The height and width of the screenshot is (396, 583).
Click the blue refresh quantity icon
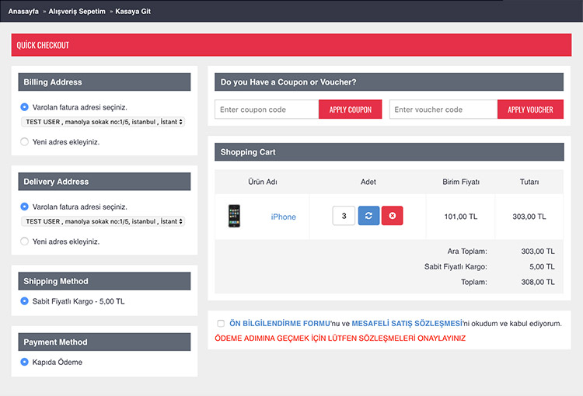[368, 216]
